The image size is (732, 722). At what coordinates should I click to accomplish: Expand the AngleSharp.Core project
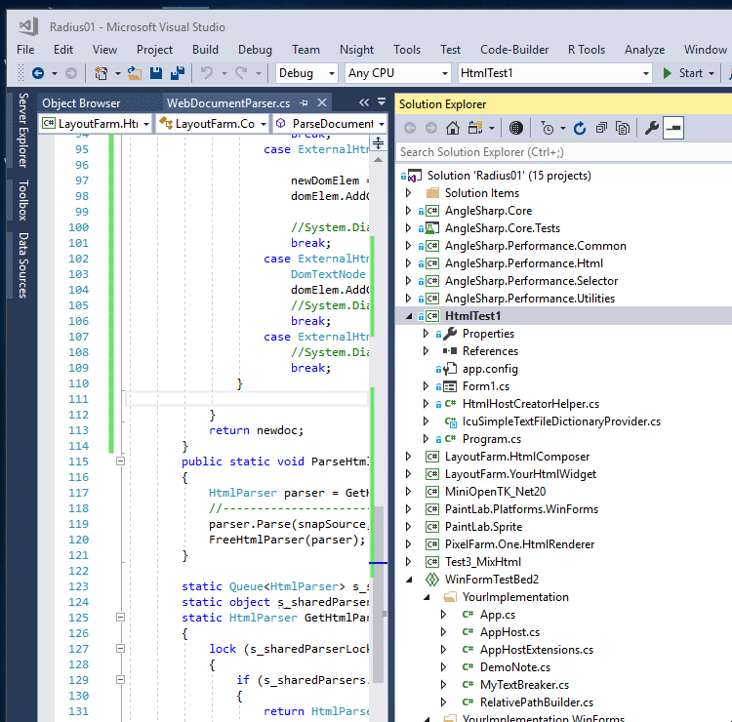click(409, 211)
